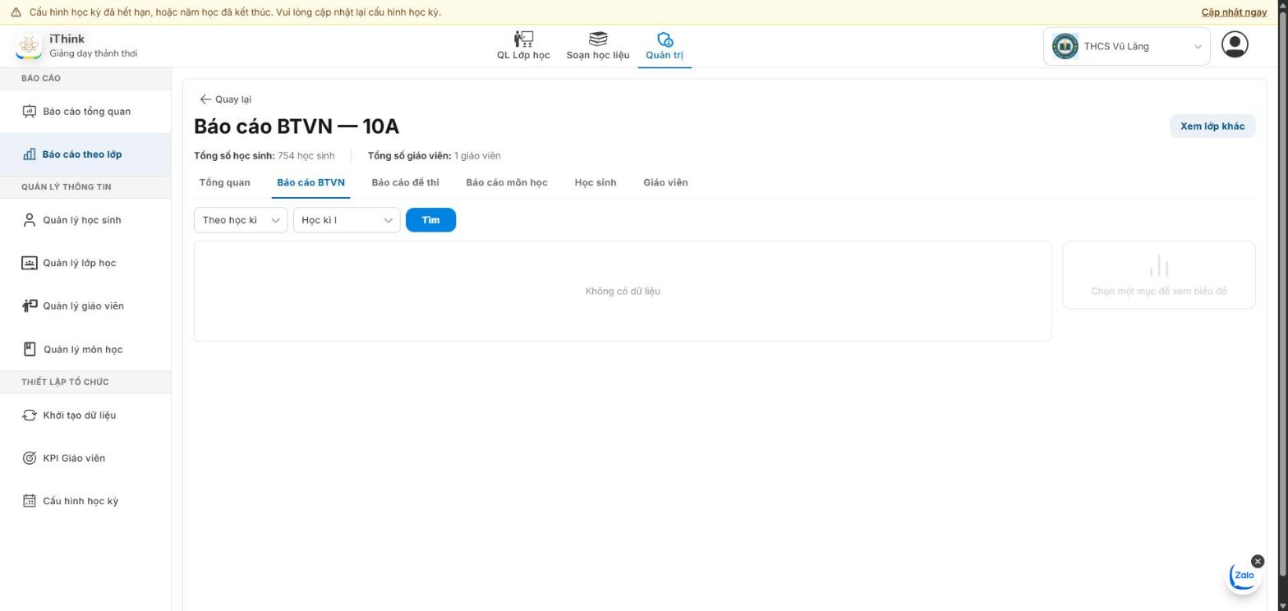1288x611 pixels.
Task: Click the Xem lớp khác button
Action: [1212, 126]
